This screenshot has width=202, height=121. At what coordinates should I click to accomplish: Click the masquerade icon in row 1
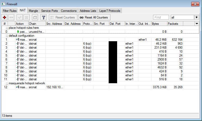point(18,40)
